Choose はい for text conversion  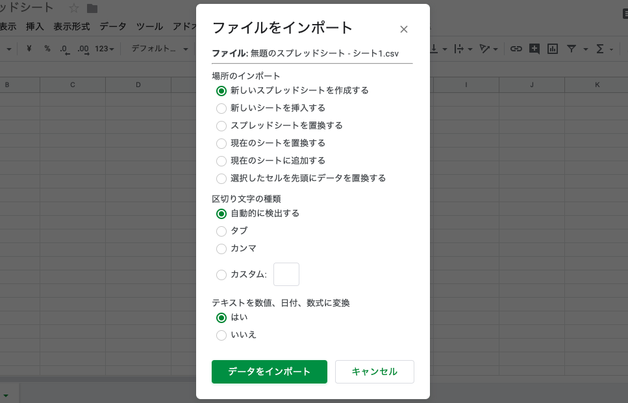point(221,318)
